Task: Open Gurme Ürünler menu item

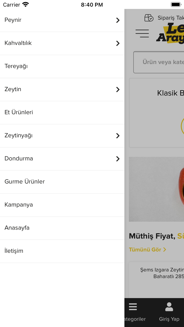Action: (25, 182)
